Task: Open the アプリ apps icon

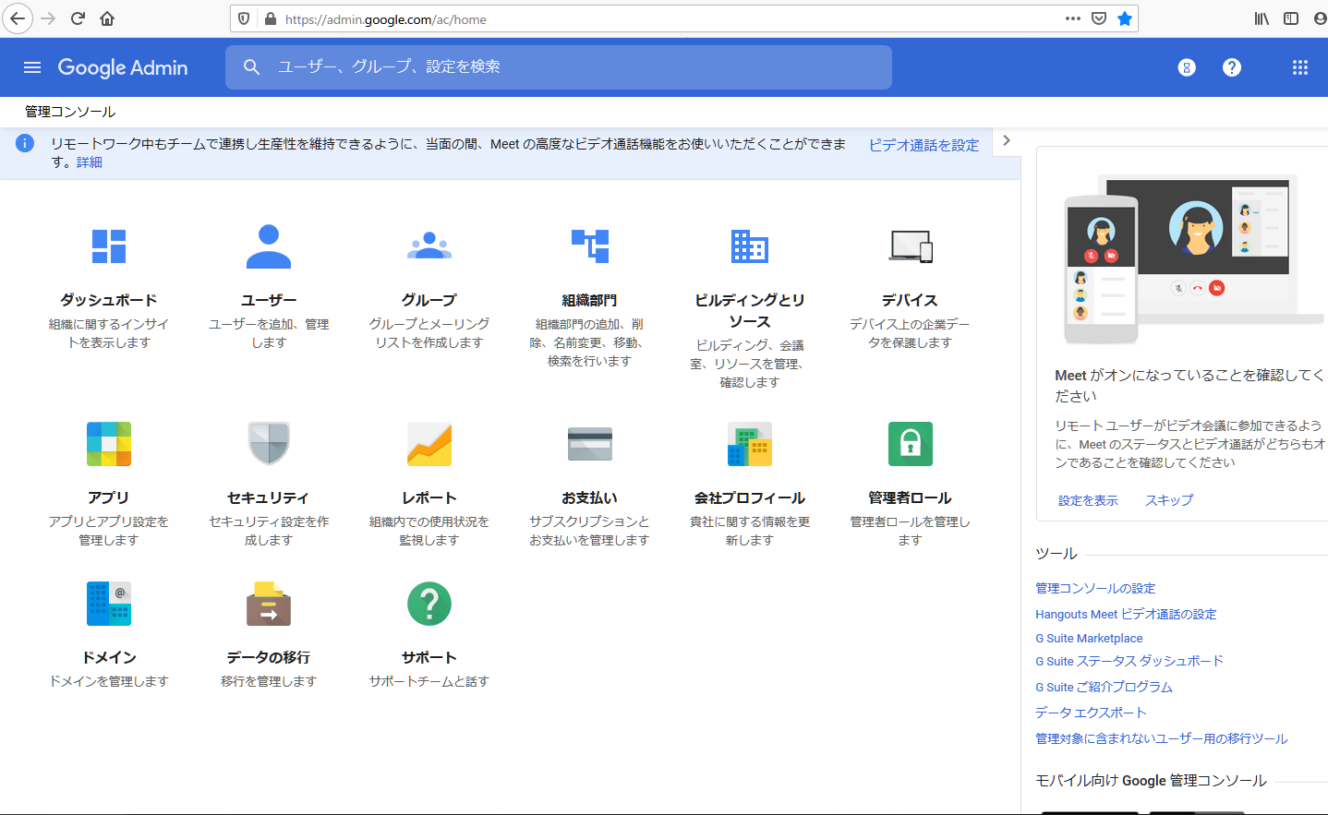Action: tap(109, 444)
